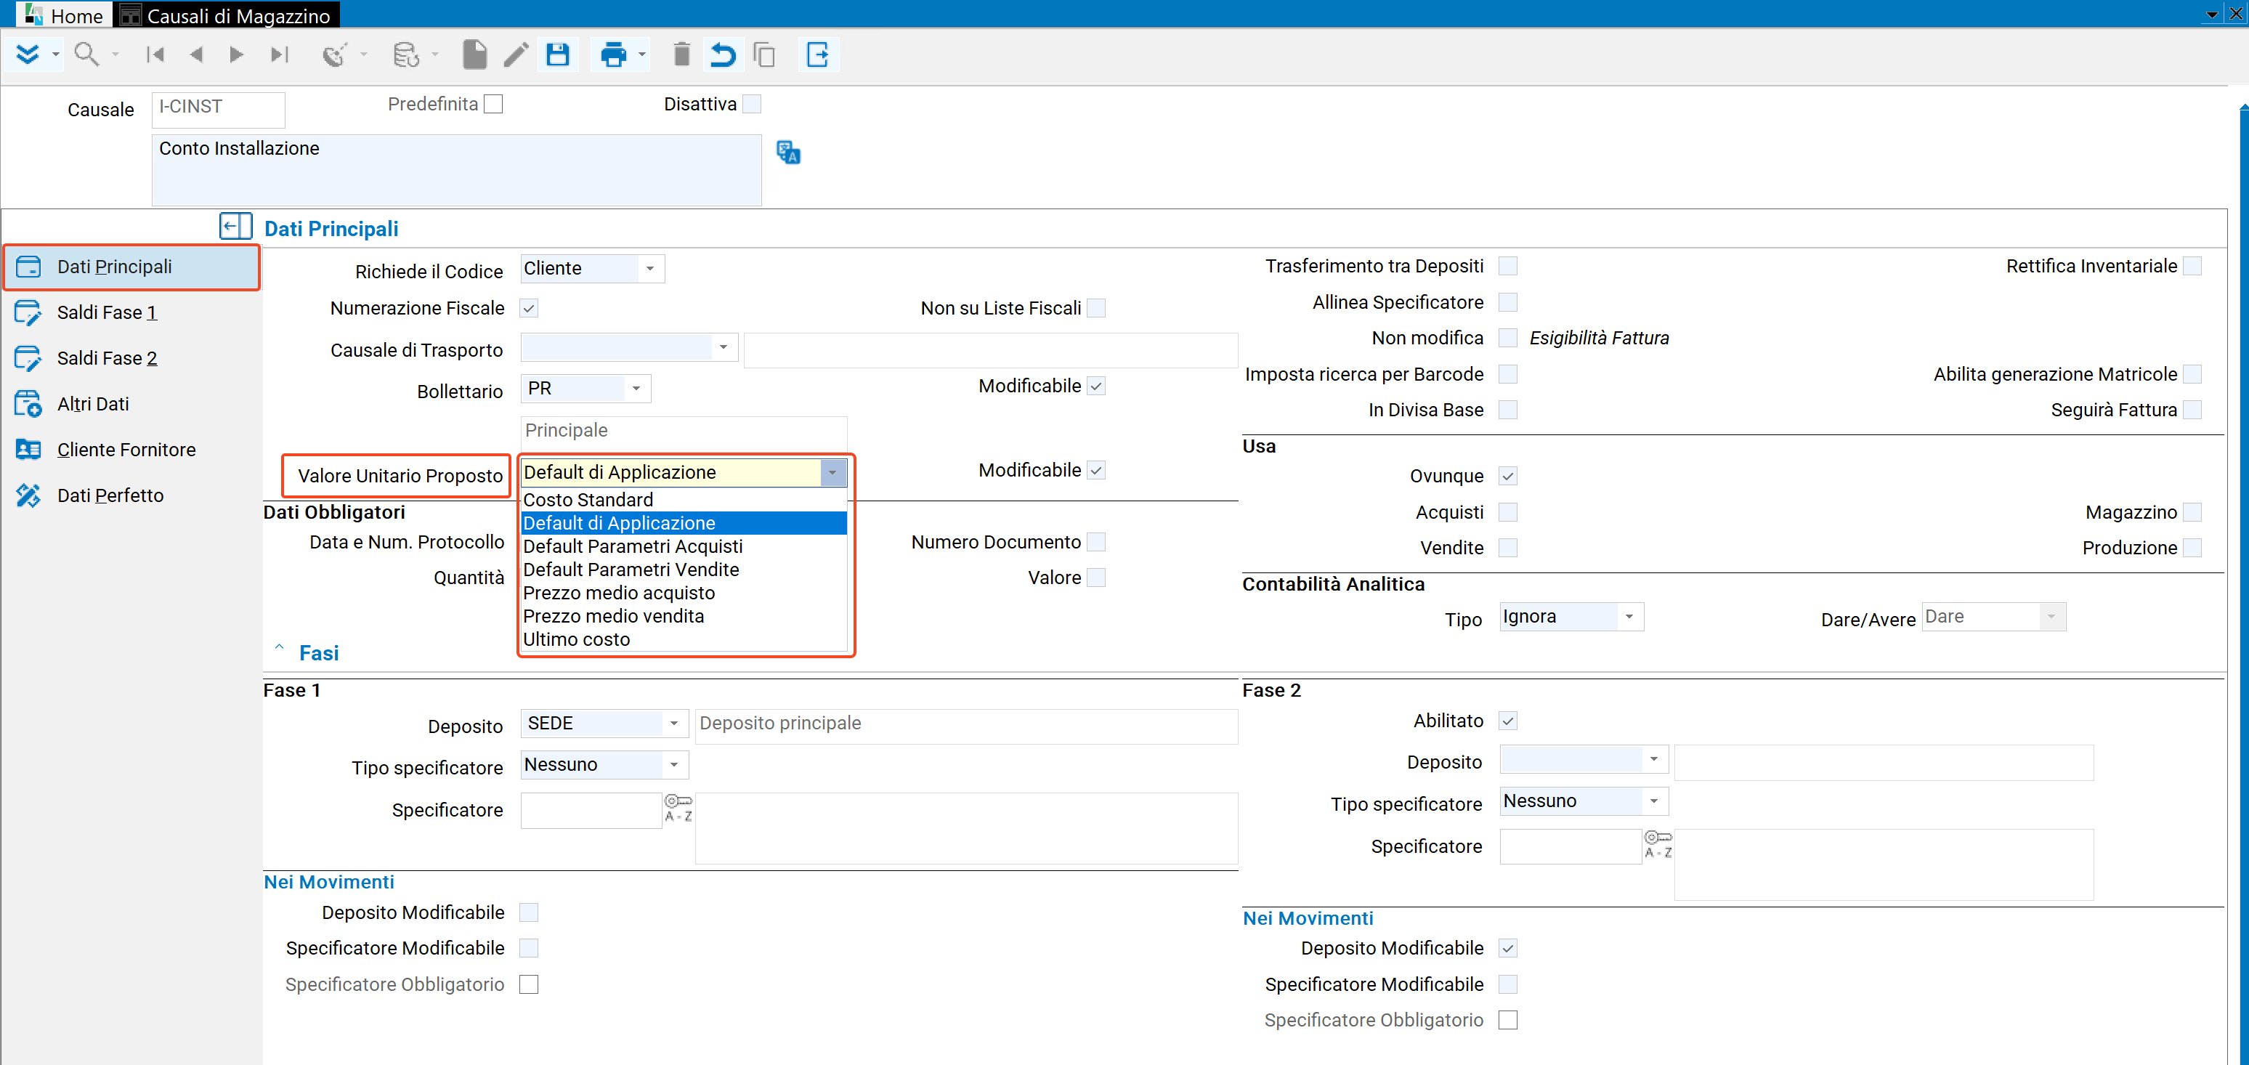
Task: Open Fase 1 Tipo specificatore dropdown
Action: pos(674,765)
